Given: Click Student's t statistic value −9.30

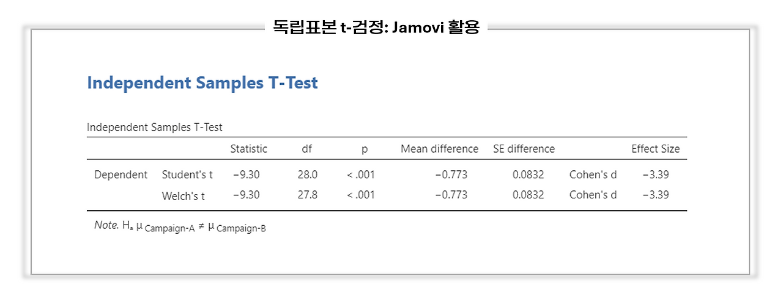Looking at the screenshot, I should (x=247, y=175).
